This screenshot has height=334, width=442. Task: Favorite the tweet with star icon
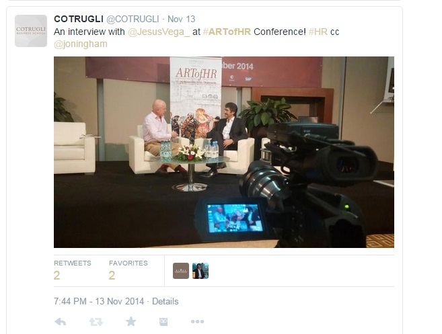click(131, 321)
